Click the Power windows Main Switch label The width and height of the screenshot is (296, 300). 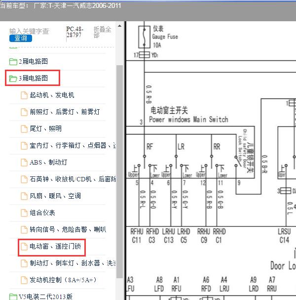[188, 120]
